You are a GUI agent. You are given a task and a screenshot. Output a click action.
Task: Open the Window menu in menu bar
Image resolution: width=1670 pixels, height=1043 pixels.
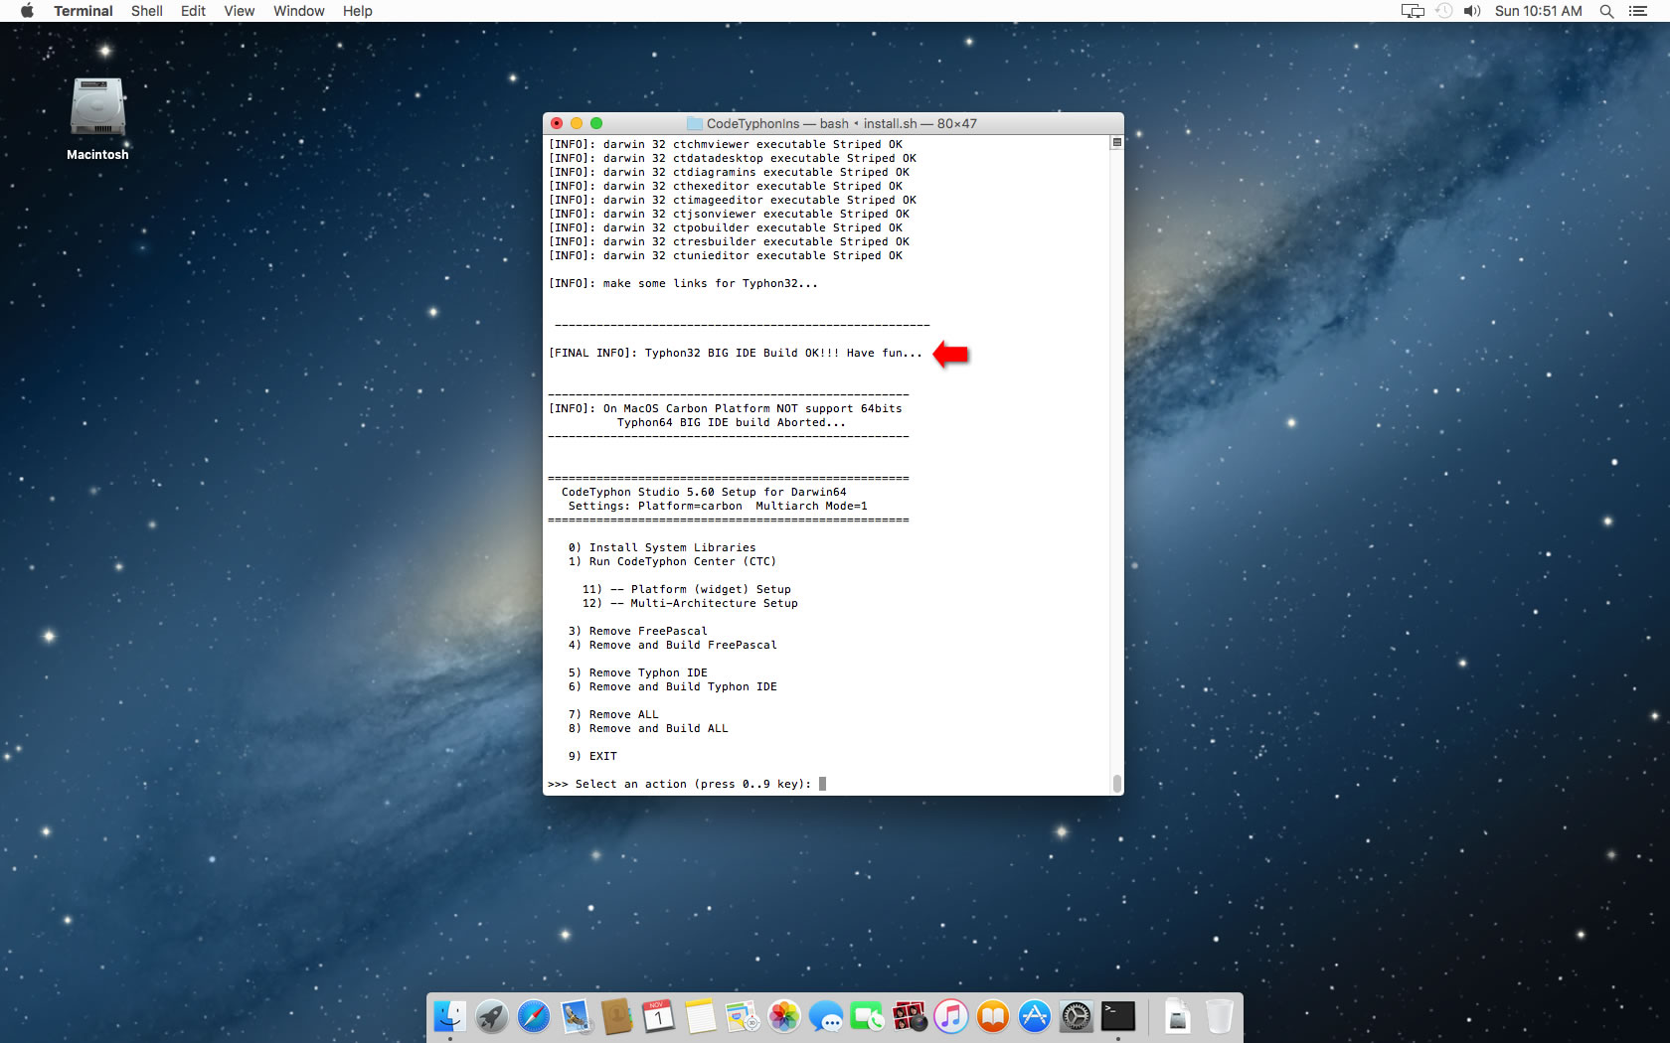pyautogui.click(x=298, y=11)
